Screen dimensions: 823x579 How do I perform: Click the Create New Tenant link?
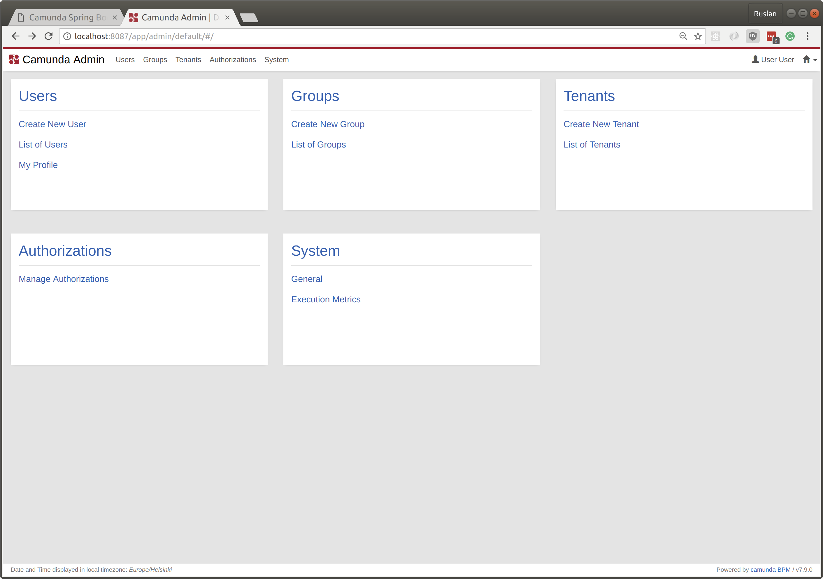tap(601, 124)
